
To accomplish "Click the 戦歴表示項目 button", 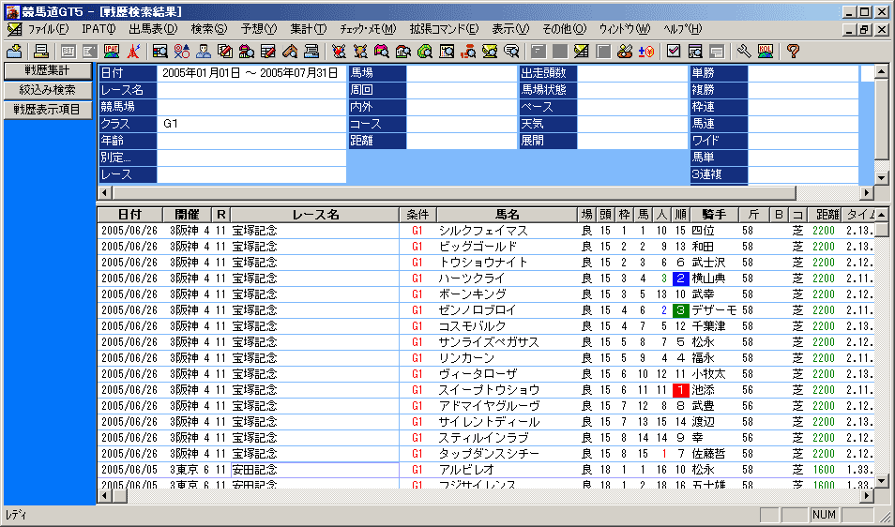I will coord(47,109).
